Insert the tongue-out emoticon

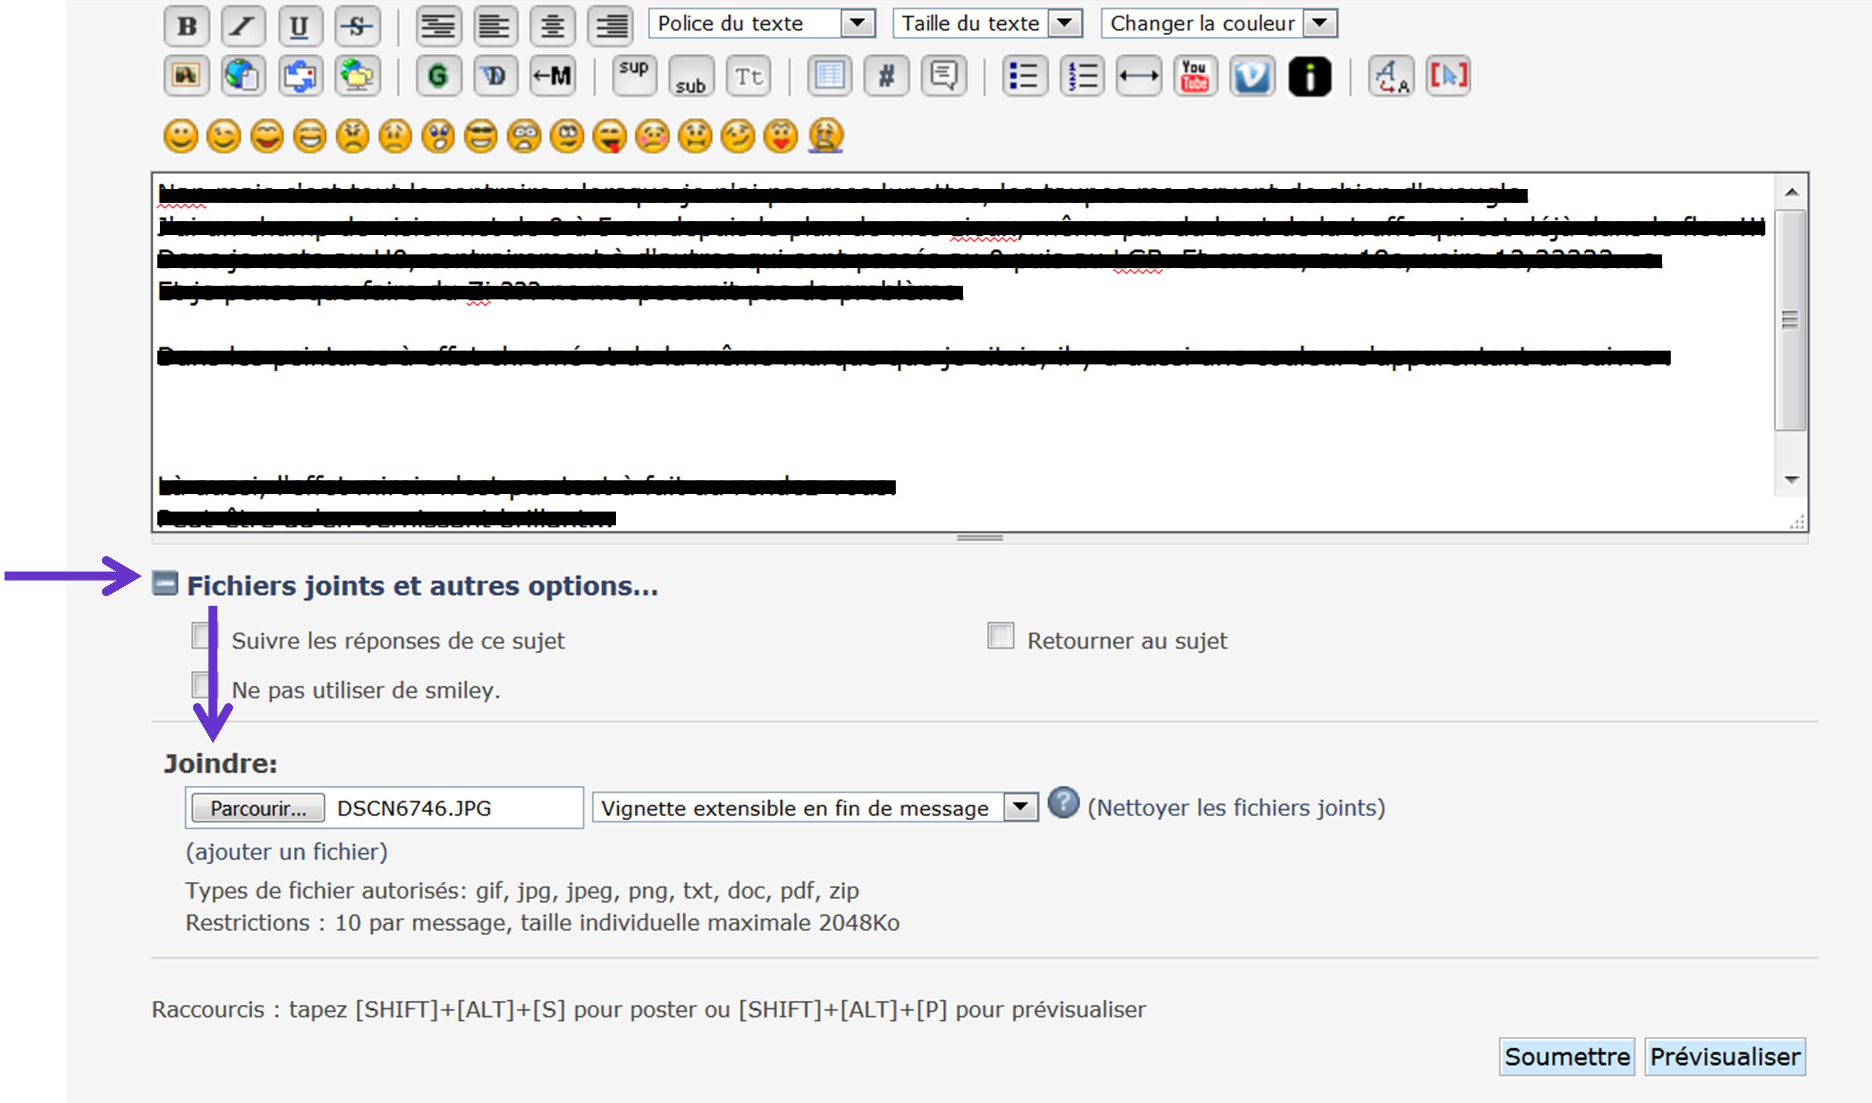tap(610, 137)
